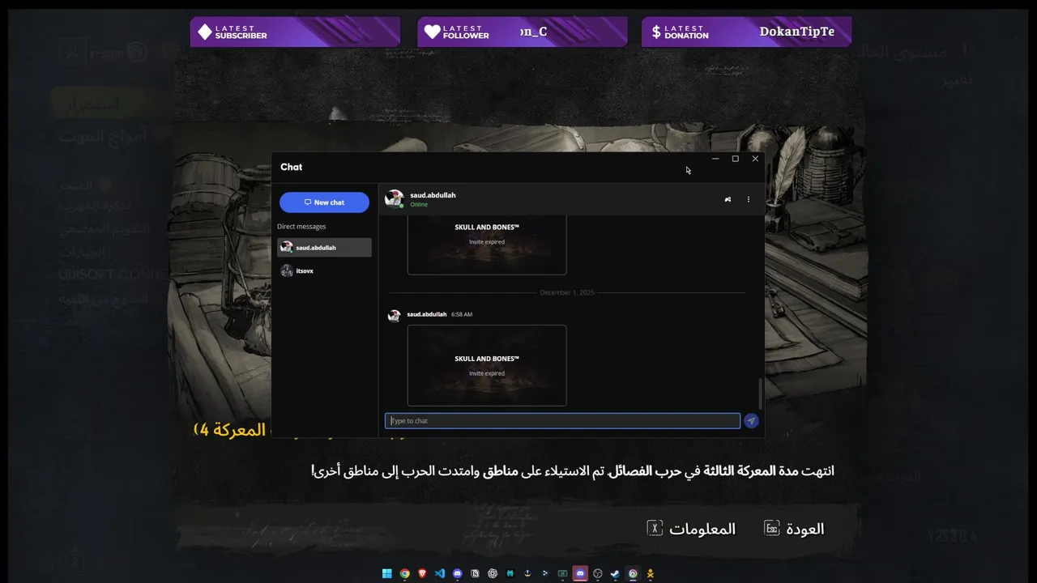The image size is (1037, 583).
Task: Click the Latest Subscriber overlay banner
Action: click(296, 32)
